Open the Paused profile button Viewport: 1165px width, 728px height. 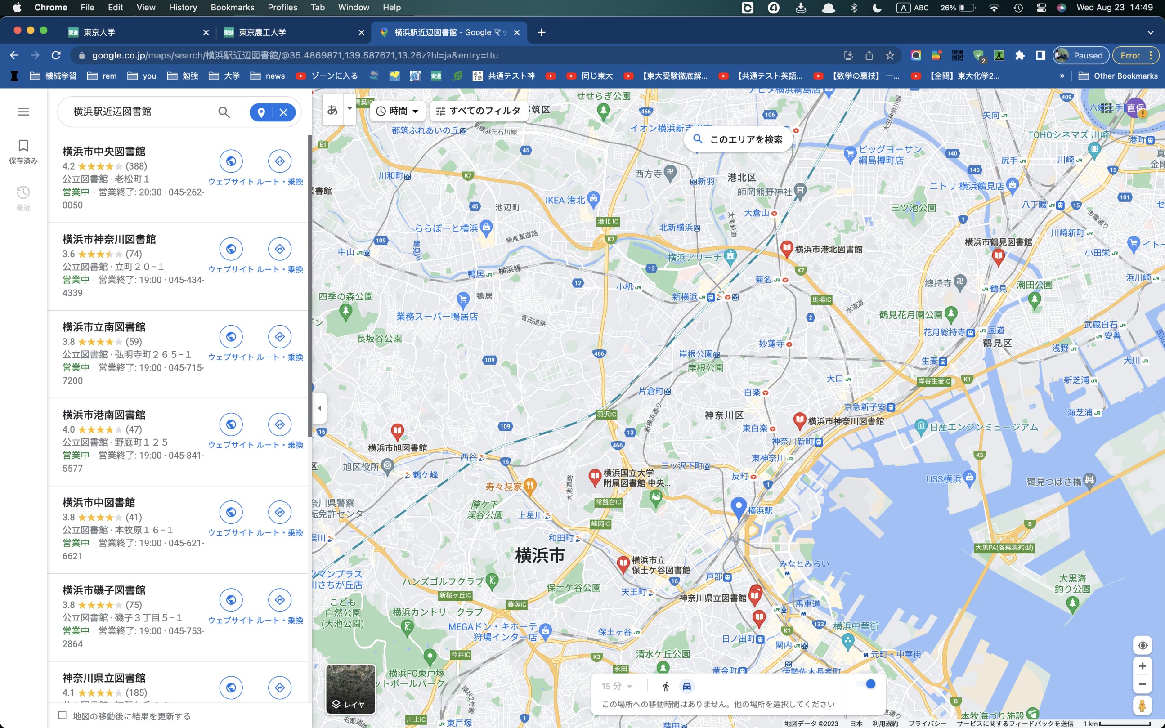point(1080,55)
